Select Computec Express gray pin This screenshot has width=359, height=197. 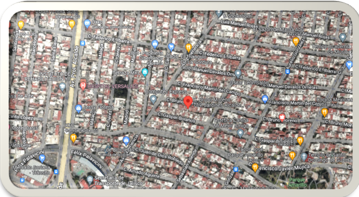[x=153, y=99]
